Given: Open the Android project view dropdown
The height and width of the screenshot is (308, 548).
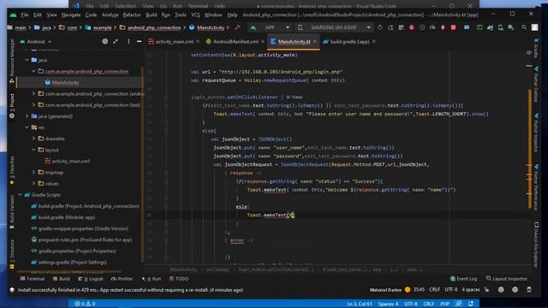Looking at the screenshot, I should point(36,42).
